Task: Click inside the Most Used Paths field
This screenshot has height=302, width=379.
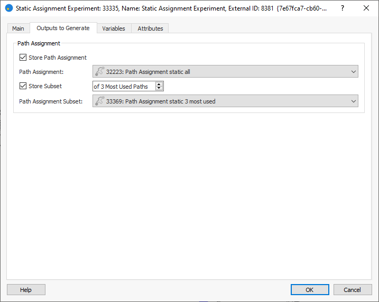Action: [124, 86]
